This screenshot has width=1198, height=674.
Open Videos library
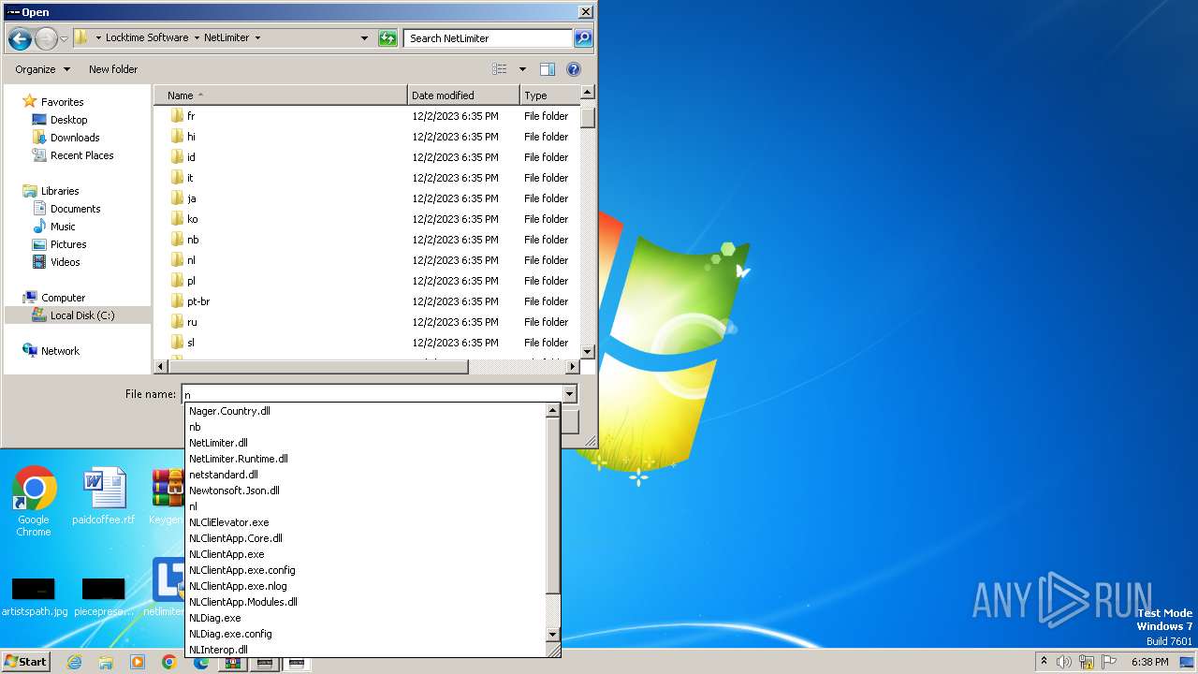pos(65,262)
